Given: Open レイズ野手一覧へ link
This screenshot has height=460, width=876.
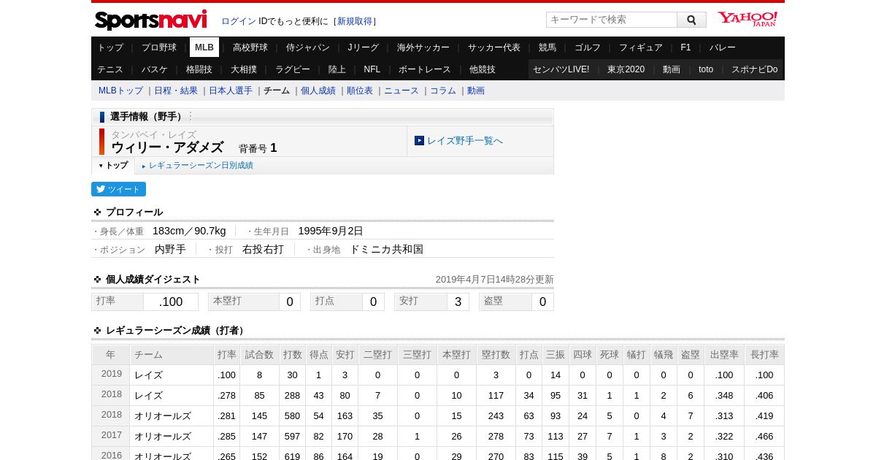Looking at the screenshot, I should (x=465, y=141).
